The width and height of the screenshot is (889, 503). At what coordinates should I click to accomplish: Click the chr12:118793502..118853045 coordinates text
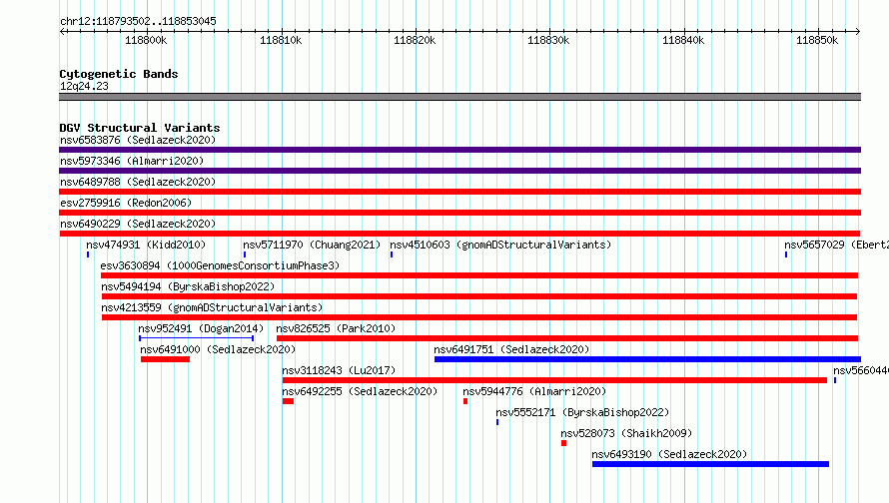tap(138, 21)
